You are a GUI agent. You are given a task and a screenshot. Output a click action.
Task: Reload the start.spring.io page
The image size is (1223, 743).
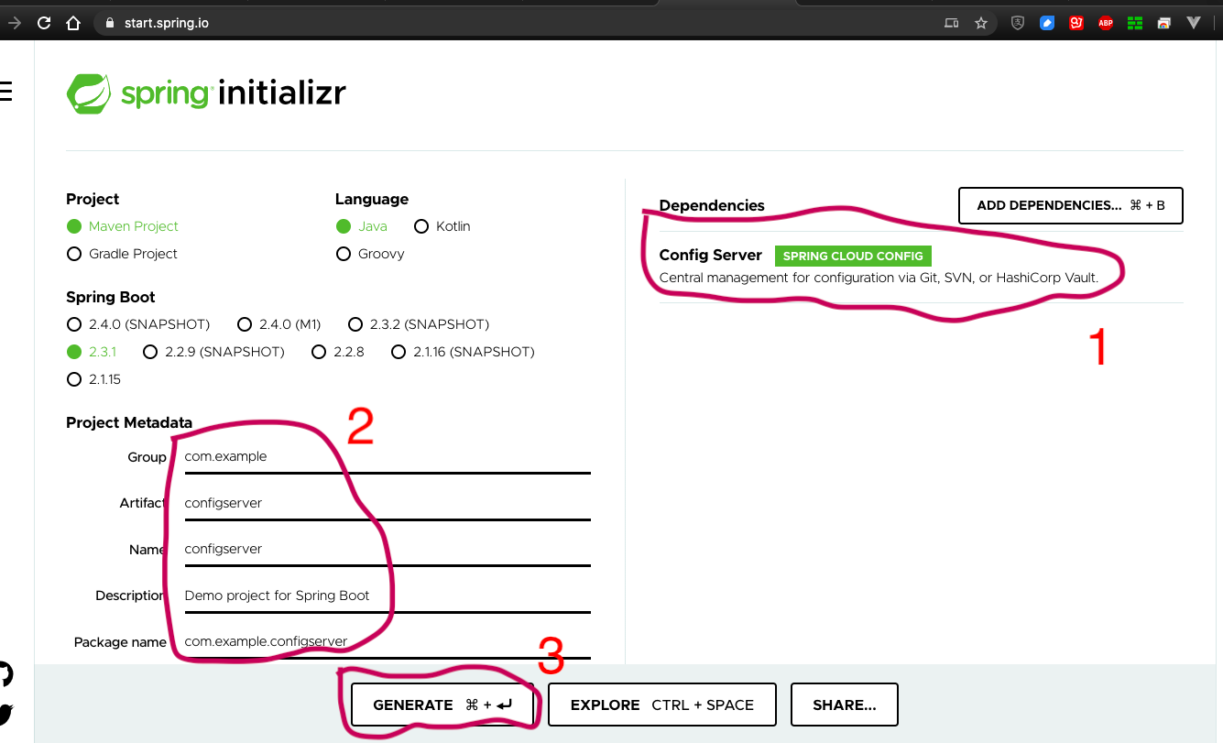[43, 23]
